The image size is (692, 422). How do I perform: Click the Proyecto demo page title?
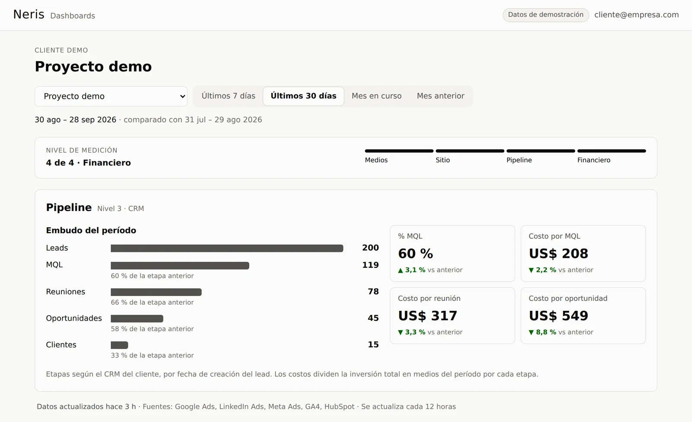click(x=93, y=67)
